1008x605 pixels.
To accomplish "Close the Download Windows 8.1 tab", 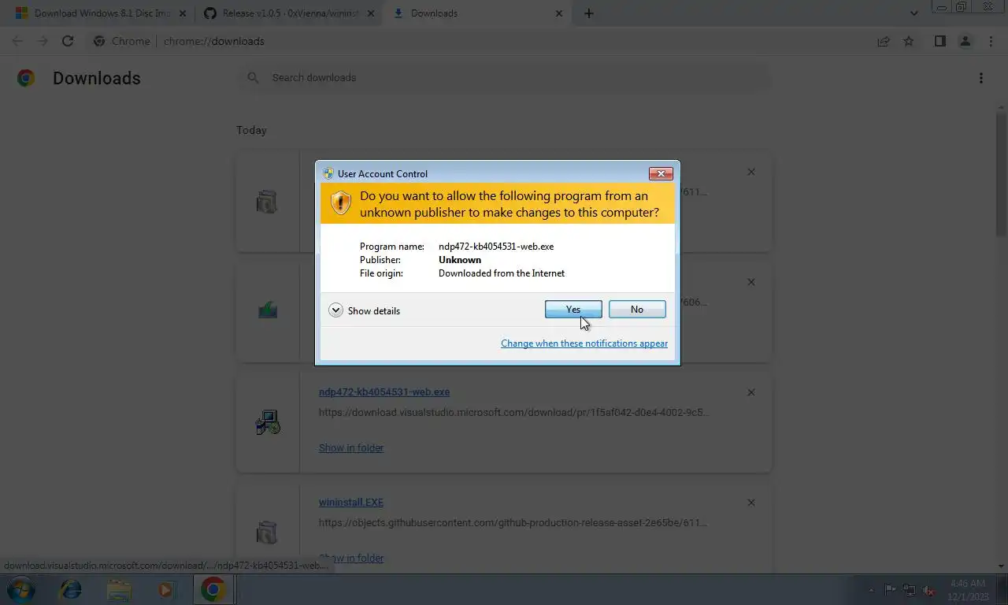I will 182,13.
